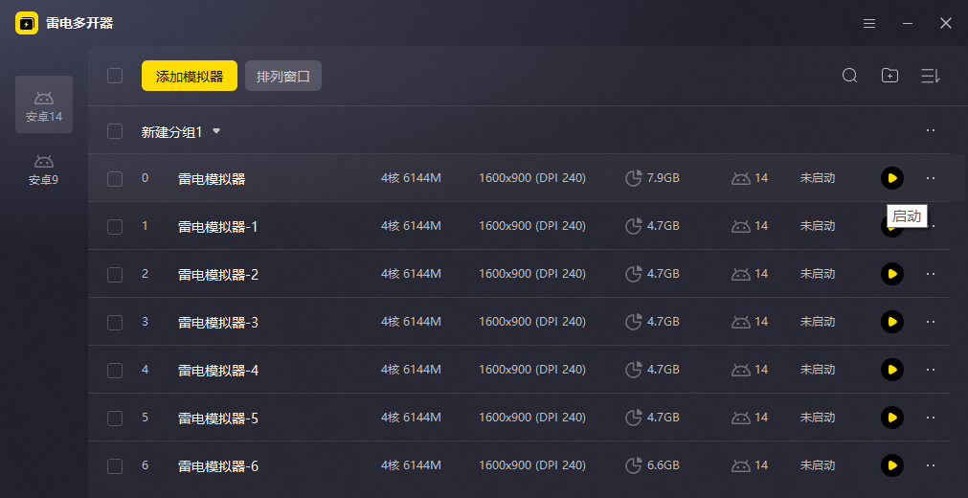Click index number 5 in the list

tap(146, 417)
